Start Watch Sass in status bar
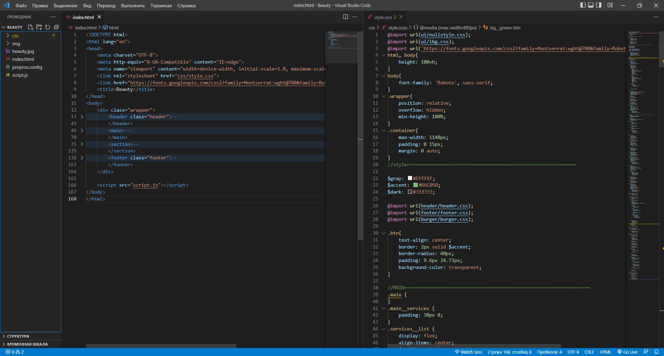The height and width of the screenshot is (356, 664). 468,352
